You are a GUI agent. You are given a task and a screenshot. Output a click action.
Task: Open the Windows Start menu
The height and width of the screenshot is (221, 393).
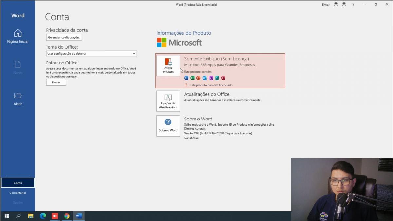pos(6,216)
